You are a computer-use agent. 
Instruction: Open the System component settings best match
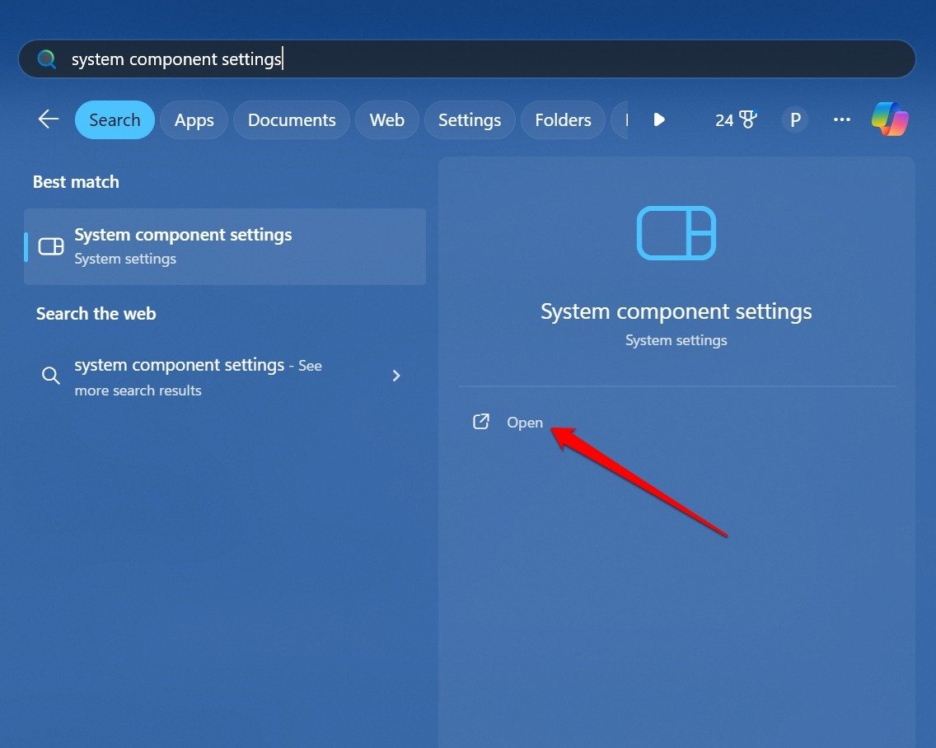point(225,246)
